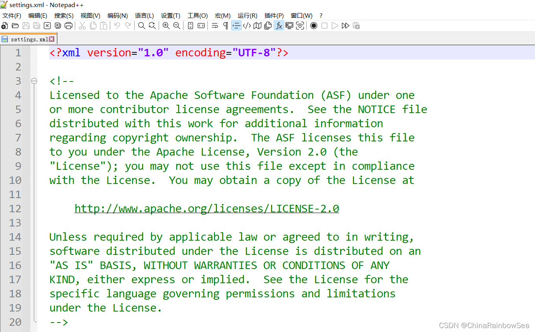The image size is (535, 332).
Task: Open the ? help menu
Action: [321, 16]
